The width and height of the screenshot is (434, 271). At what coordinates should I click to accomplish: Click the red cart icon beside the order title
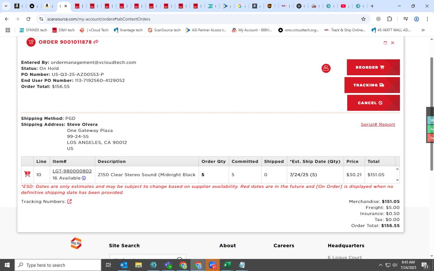click(x=31, y=42)
